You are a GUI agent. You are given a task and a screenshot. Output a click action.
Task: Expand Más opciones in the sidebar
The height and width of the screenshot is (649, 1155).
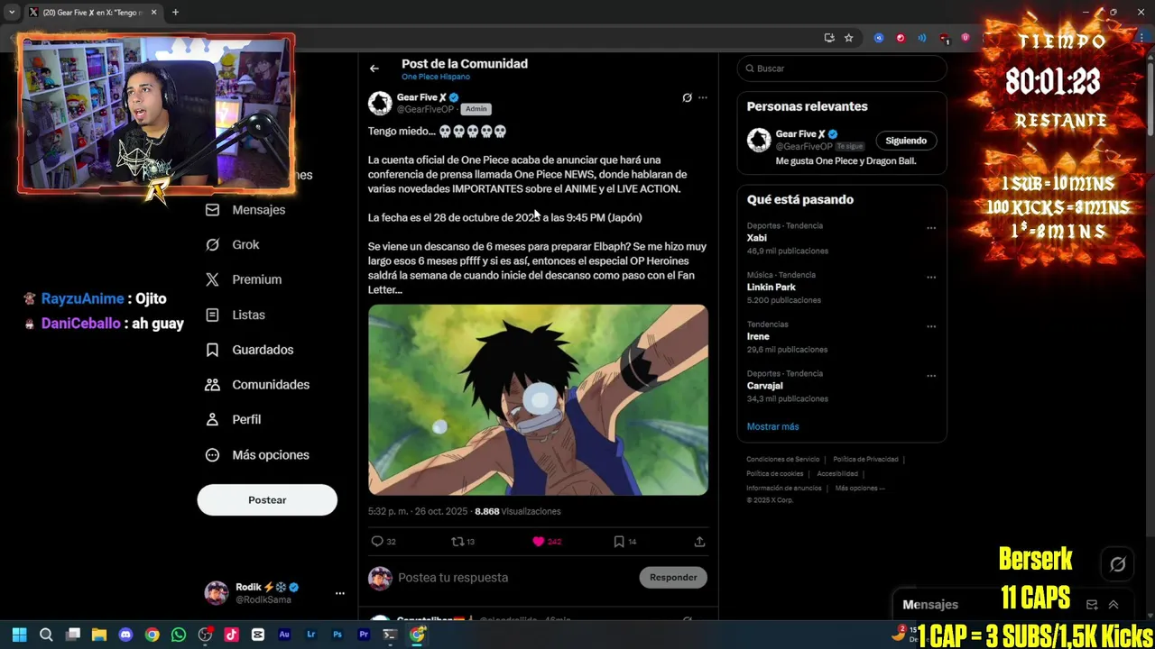click(258, 455)
